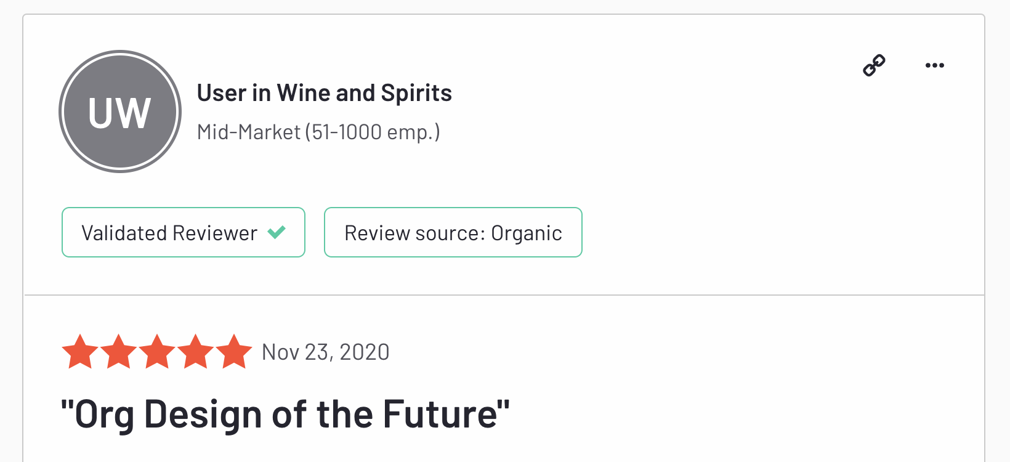Click the third rating star
Viewport: 1010px width, 462px height.
(x=157, y=352)
